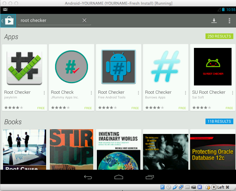Open the downloads arrow icon

(214, 21)
